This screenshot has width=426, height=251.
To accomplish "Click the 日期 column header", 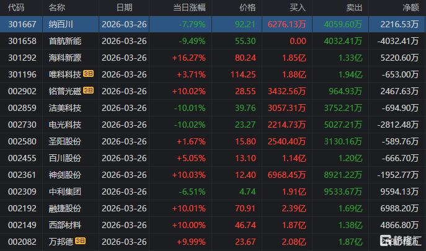I will [124, 7].
